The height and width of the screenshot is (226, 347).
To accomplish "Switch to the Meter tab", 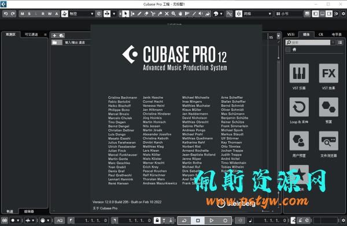I will tap(337, 35).
